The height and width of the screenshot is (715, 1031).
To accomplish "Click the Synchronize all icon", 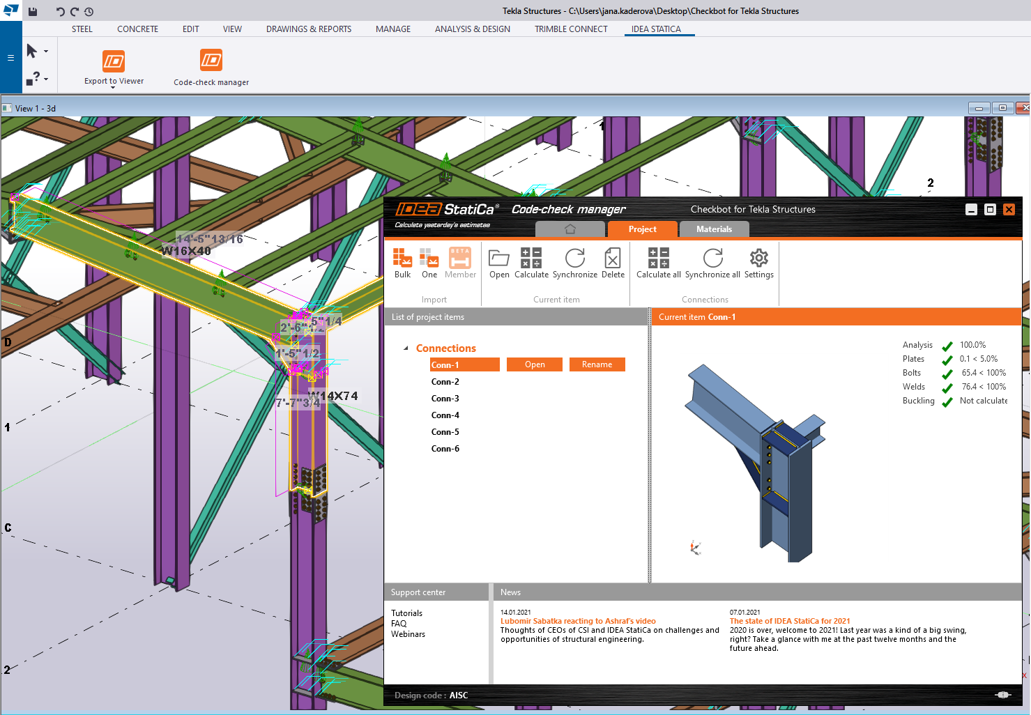I will 712,259.
